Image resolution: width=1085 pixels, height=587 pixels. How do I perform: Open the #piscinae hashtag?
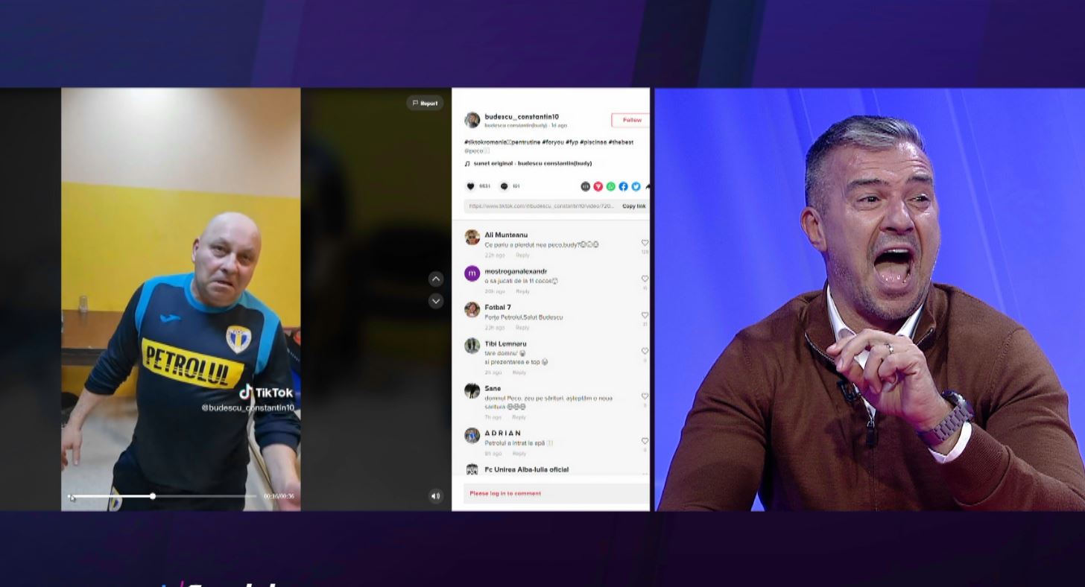[592, 142]
